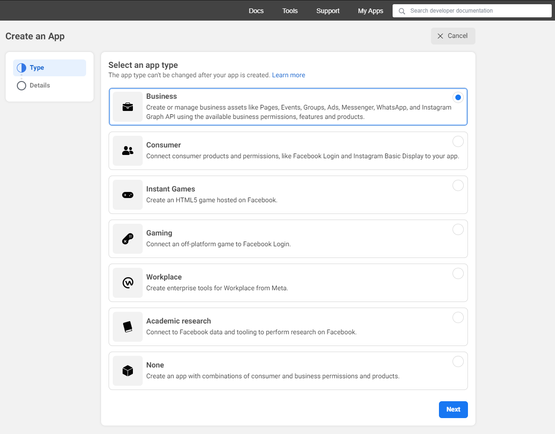Screen dimensions: 555x434
Task: Select the Academic research radio button
Action: (458, 317)
